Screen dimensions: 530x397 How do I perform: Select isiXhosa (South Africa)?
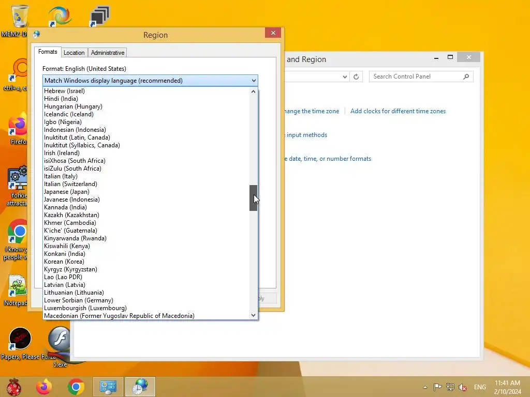tap(146, 161)
